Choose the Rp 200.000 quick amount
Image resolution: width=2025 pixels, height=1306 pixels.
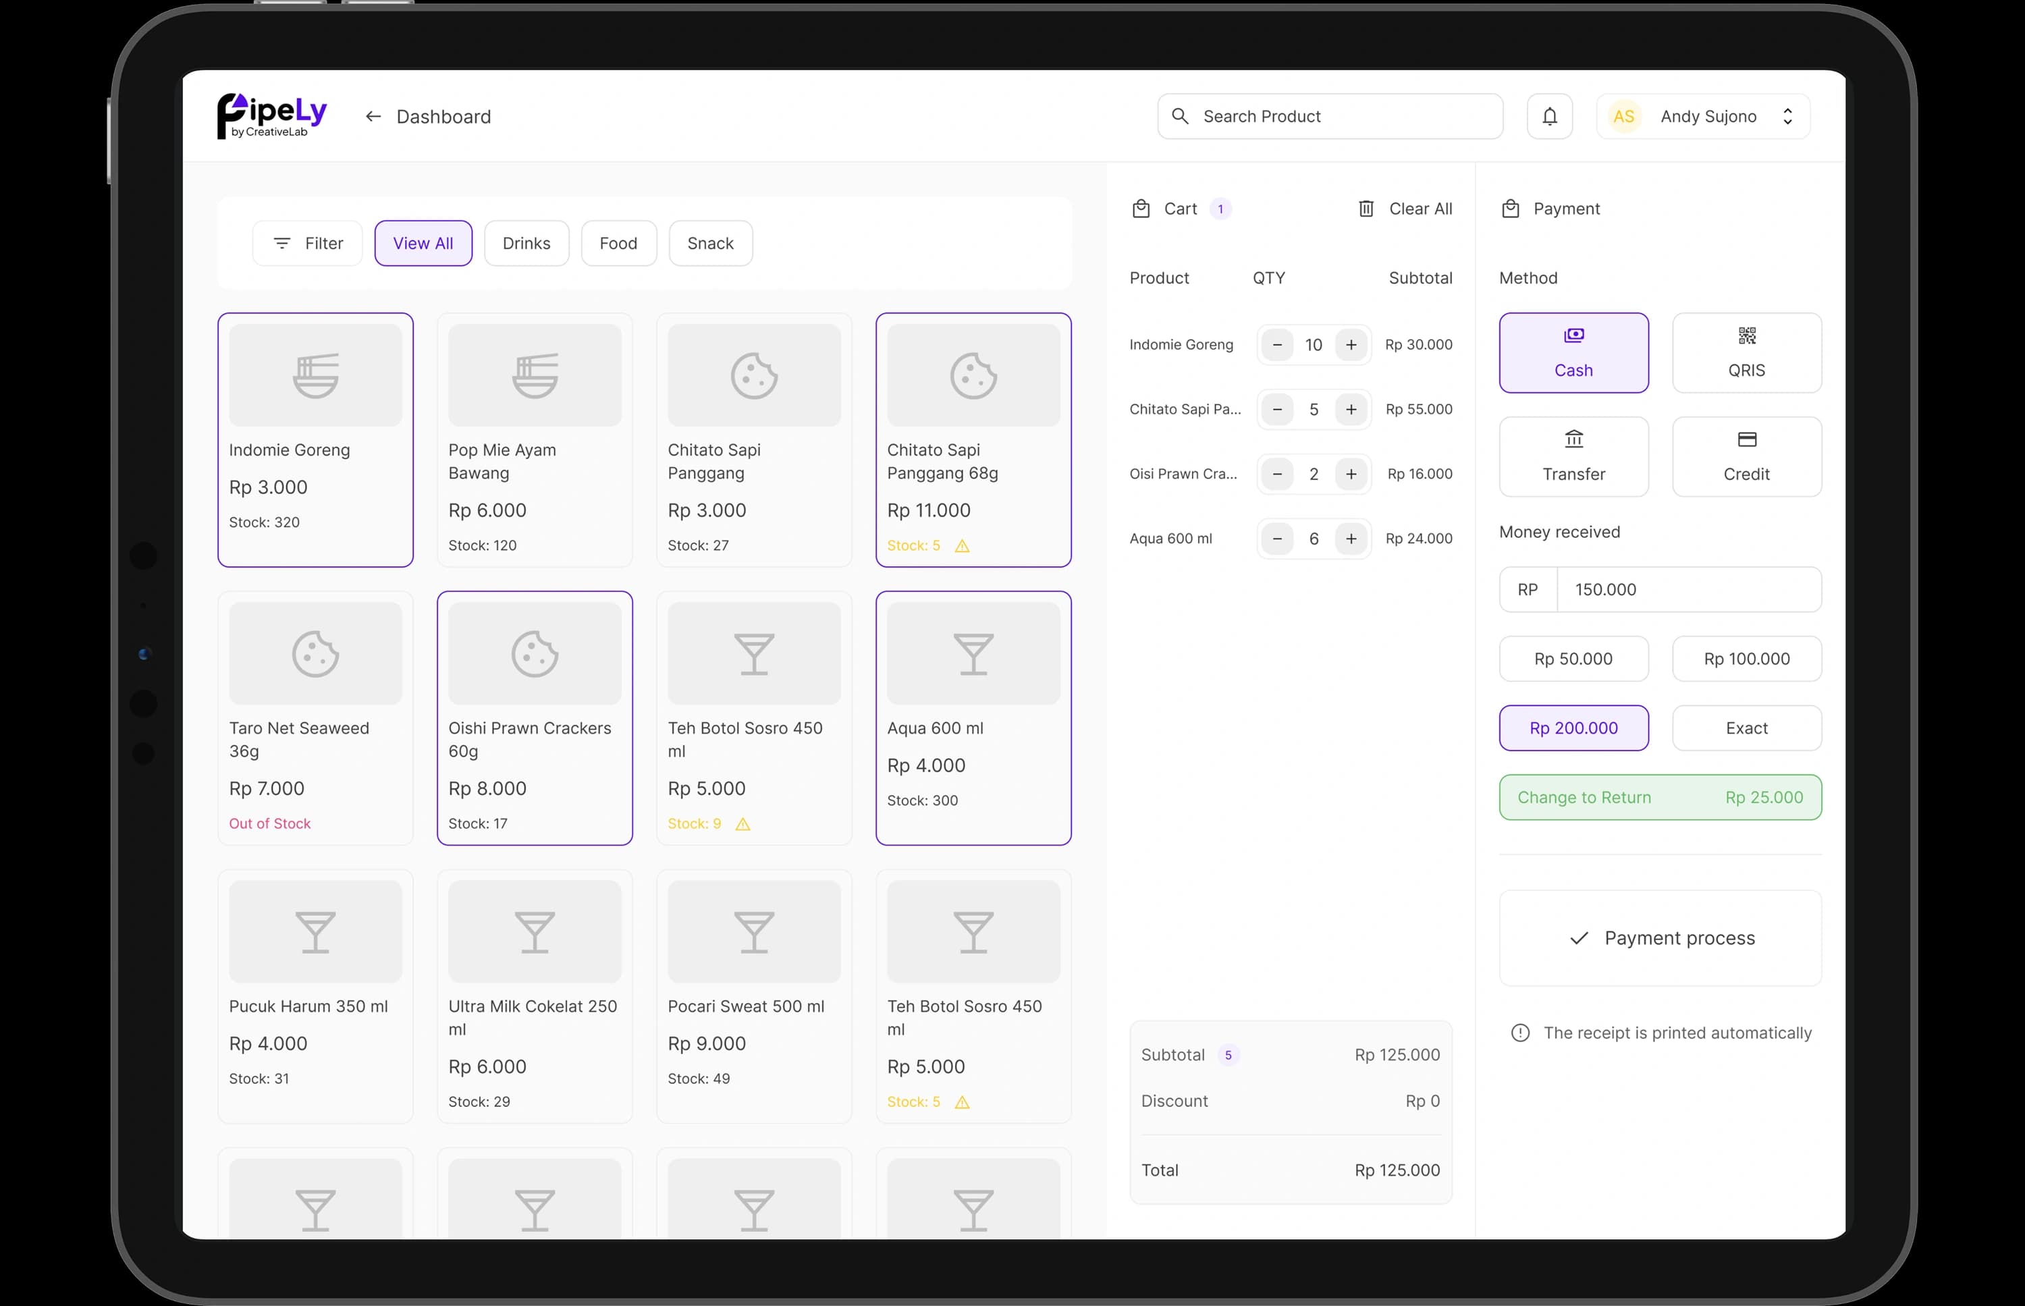[1574, 728]
